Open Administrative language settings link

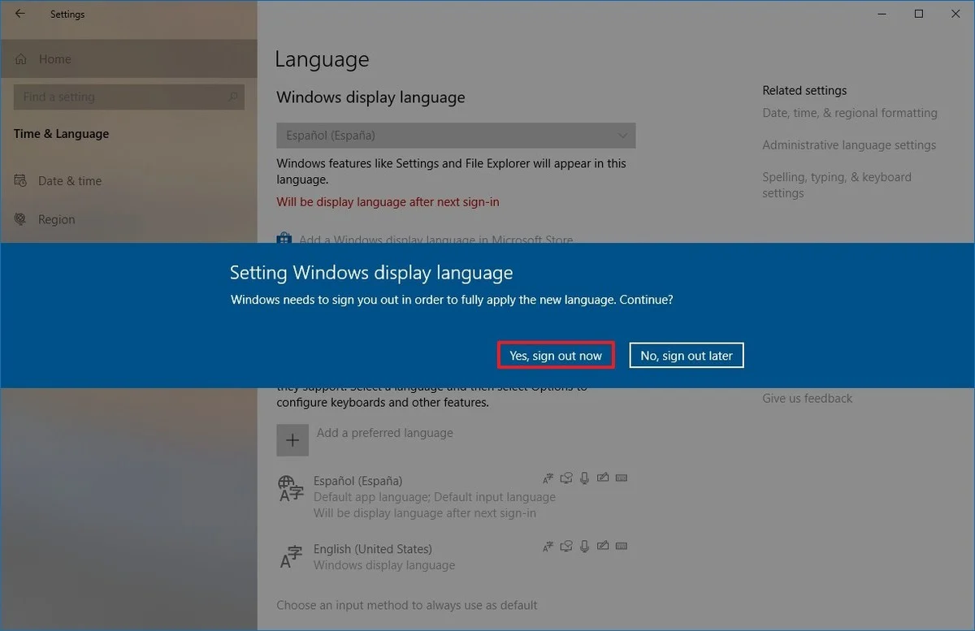[848, 145]
